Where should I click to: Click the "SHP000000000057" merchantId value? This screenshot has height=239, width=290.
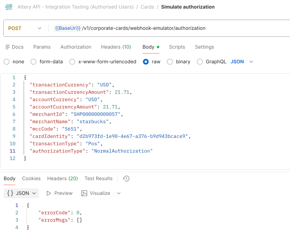coord(95,114)
